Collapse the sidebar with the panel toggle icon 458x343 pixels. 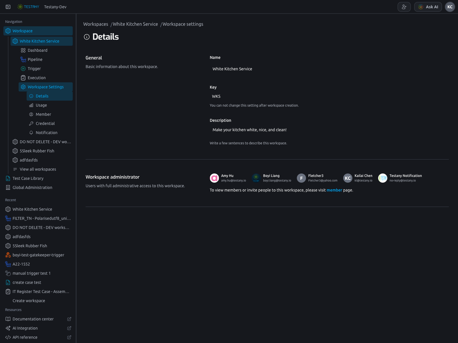(x=8, y=7)
